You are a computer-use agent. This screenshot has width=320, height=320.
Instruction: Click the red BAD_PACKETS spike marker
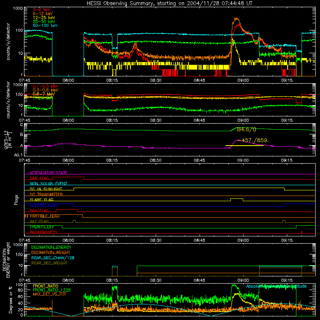(302, 232)
